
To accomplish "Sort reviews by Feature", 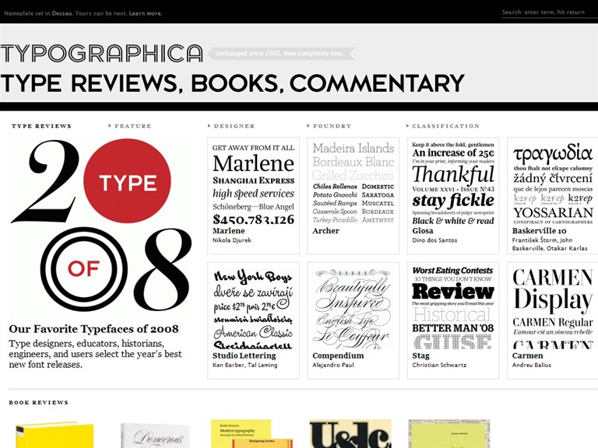I will (132, 126).
